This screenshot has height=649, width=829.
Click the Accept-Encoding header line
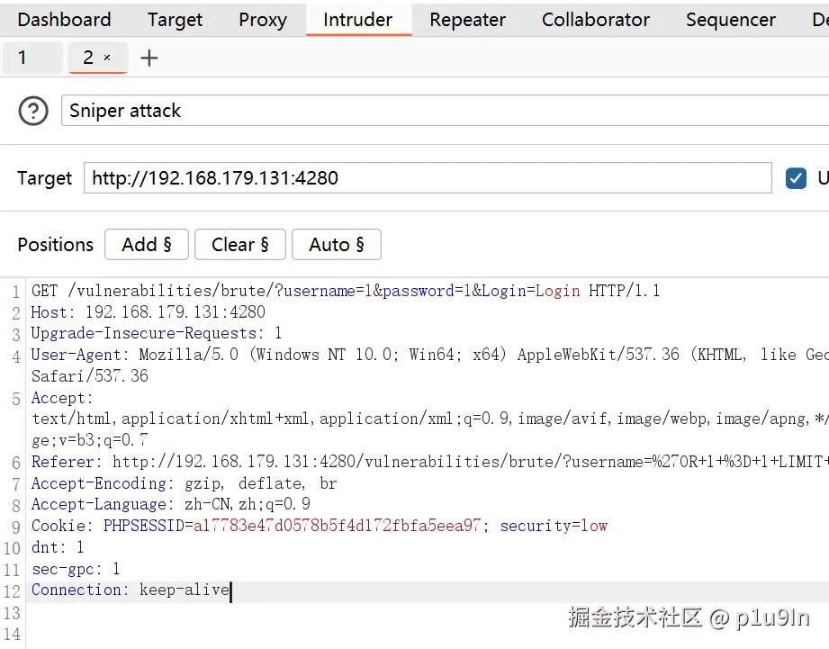[184, 483]
